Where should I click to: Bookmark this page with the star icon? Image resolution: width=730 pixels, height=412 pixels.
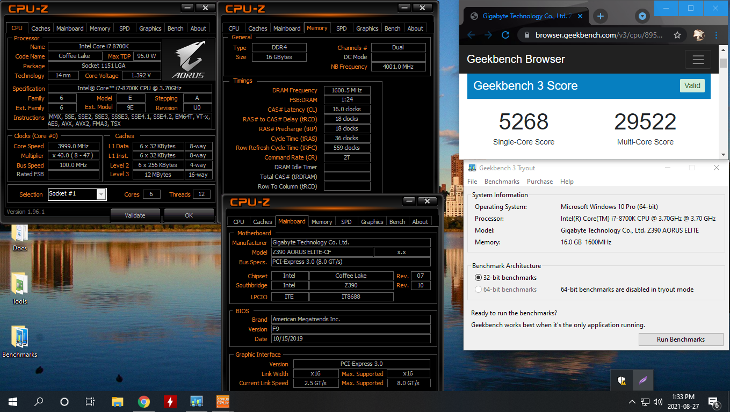(677, 35)
